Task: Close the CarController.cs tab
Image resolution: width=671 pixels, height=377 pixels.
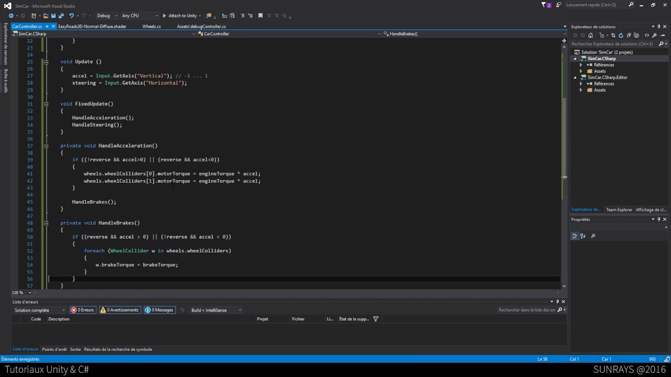Action: (x=53, y=26)
